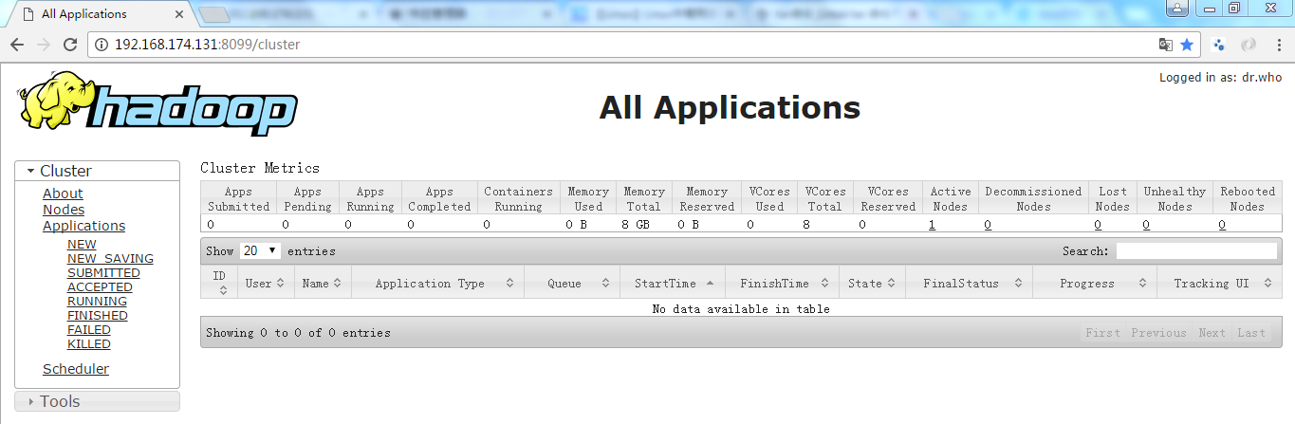
Task: Sort by Tracking UI arrows
Action: [1268, 284]
